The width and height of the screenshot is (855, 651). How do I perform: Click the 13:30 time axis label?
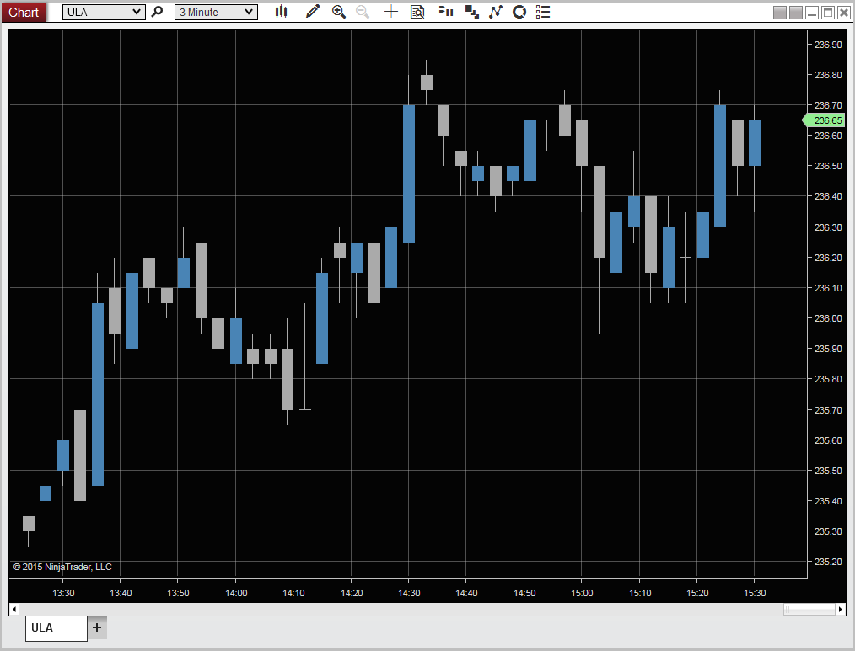63,593
